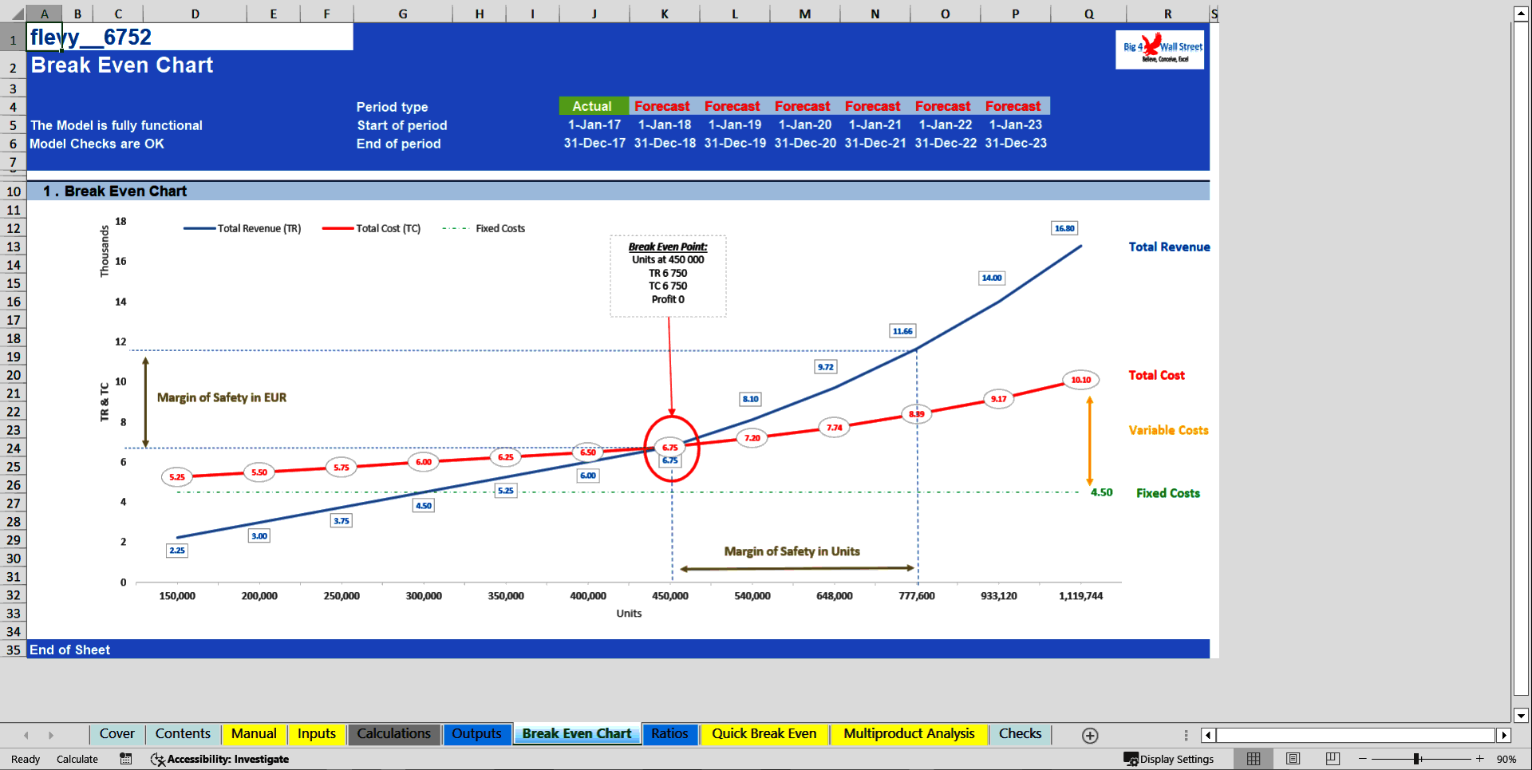Click the previous-sheet navigation arrow

click(x=26, y=735)
